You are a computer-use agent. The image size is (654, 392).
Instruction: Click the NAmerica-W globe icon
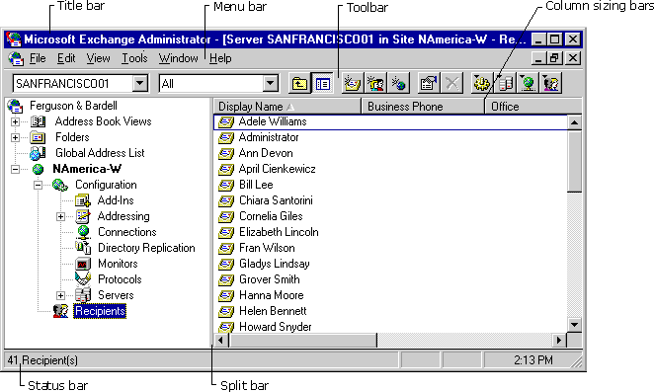click(x=38, y=169)
